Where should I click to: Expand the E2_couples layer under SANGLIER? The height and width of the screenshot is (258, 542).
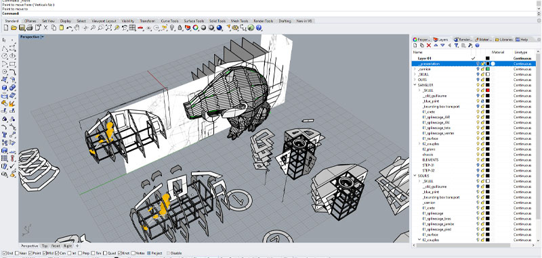click(x=419, y=144)
